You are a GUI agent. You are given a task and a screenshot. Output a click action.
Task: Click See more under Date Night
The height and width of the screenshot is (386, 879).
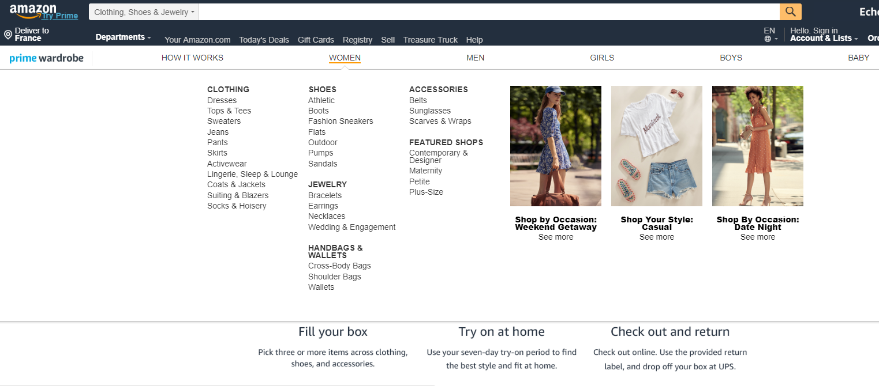758,237
